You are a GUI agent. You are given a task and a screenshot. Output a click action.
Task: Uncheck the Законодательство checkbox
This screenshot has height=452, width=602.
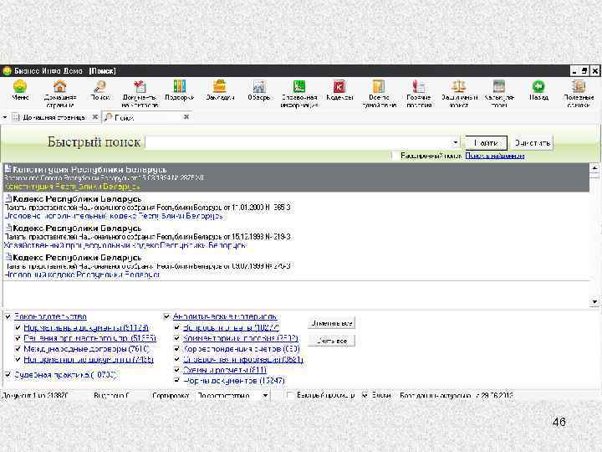(8, 316)
